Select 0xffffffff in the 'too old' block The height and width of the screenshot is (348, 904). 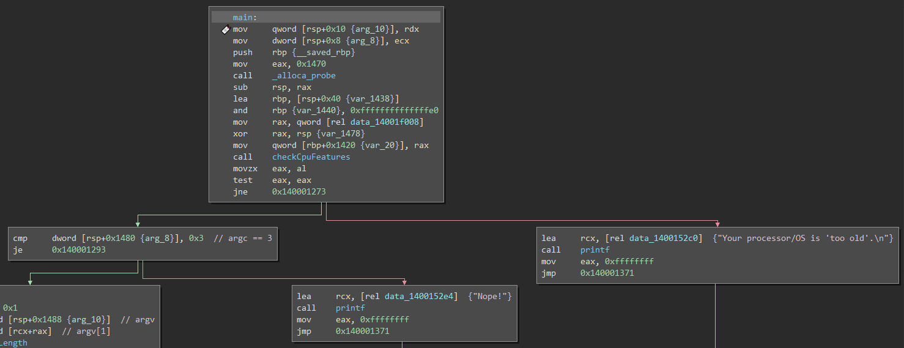(x=629, y=262)
